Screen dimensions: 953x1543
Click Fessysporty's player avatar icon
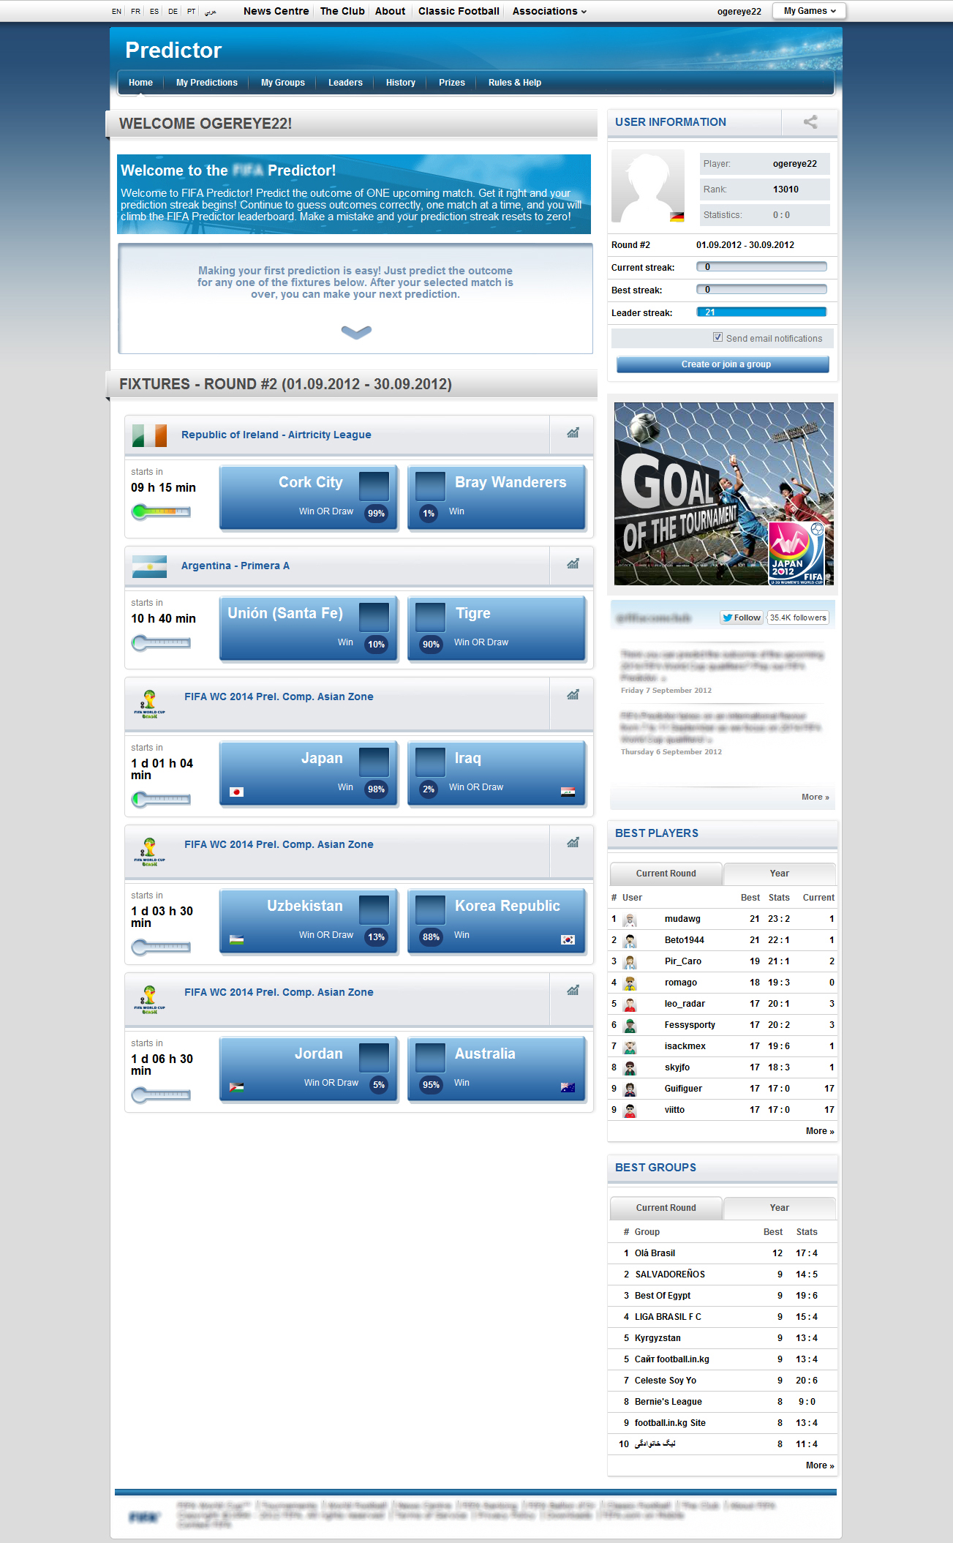(630, 1026)
